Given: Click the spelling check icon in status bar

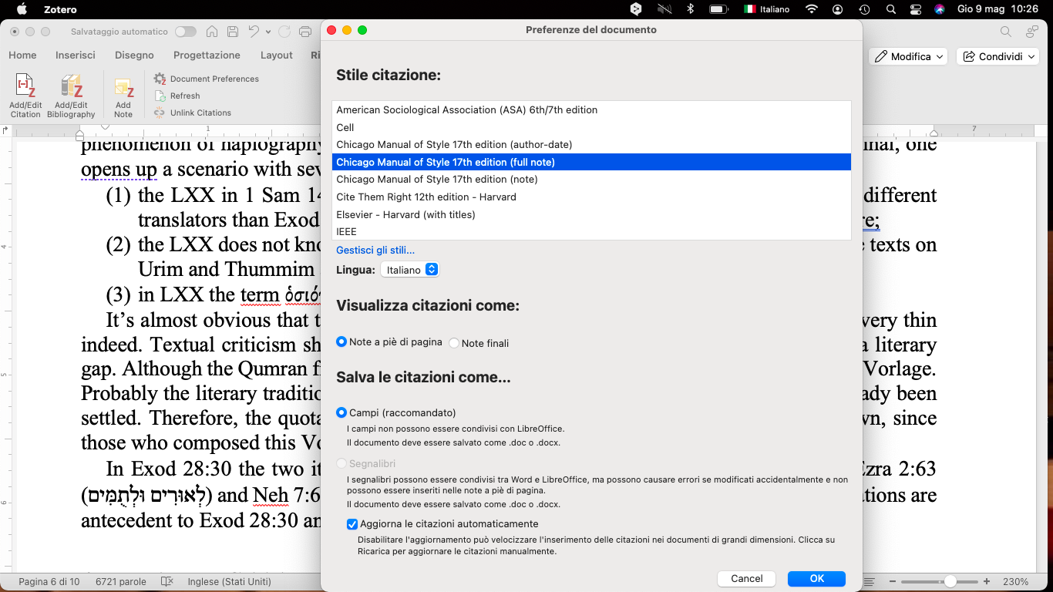Looking at the screenshot, I should (167, 581).
